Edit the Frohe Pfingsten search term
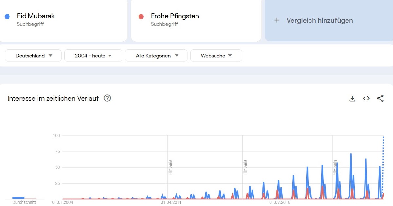 tap(175, 16)
